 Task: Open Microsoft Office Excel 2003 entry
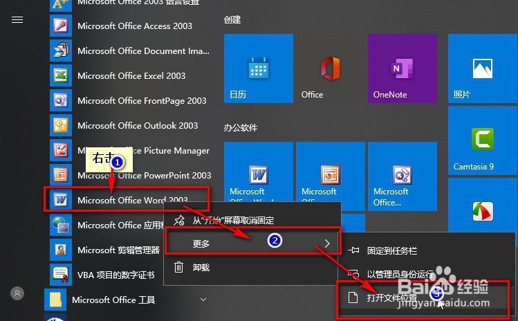click(x=130, y=75)
